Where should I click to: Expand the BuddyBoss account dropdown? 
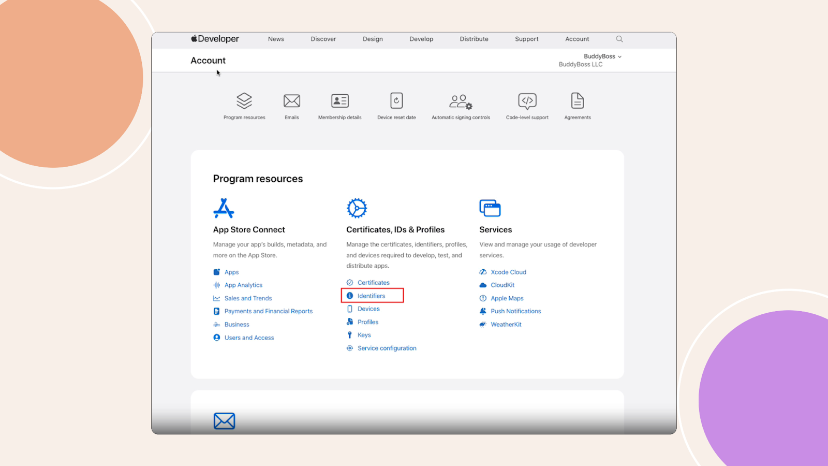pyautogui.click(x=602, y=56)
